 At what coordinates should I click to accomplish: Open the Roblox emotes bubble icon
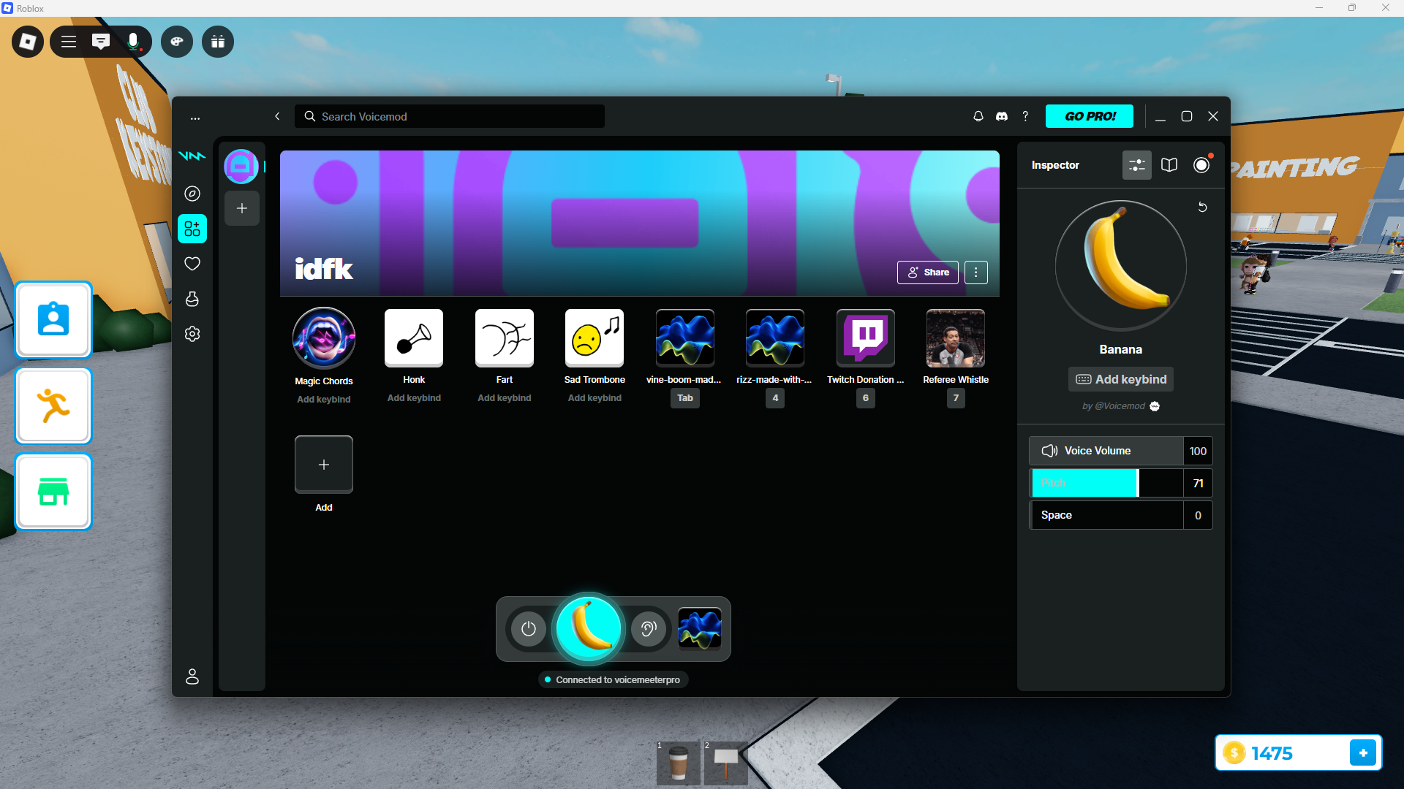177,42
